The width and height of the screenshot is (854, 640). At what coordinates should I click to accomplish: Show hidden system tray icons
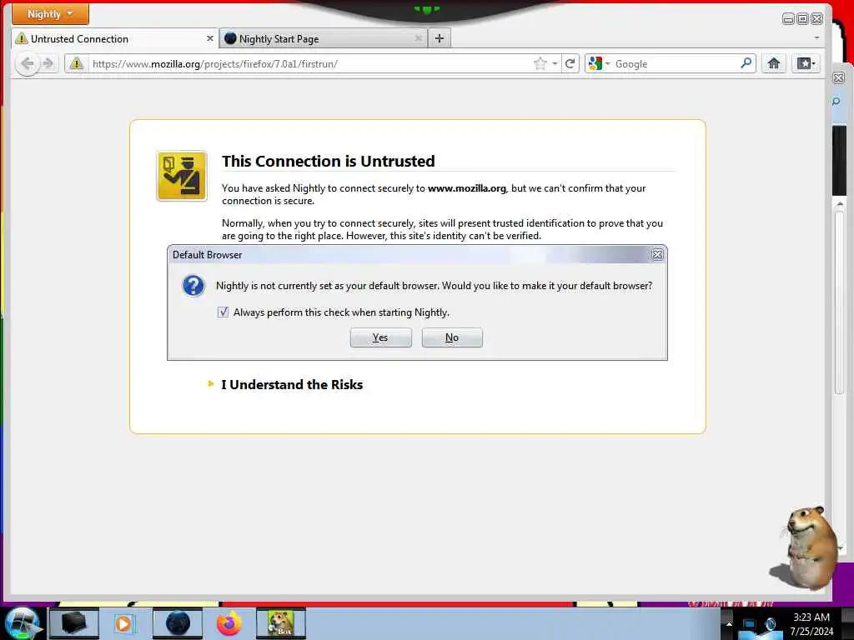click(x=729, y=624)
